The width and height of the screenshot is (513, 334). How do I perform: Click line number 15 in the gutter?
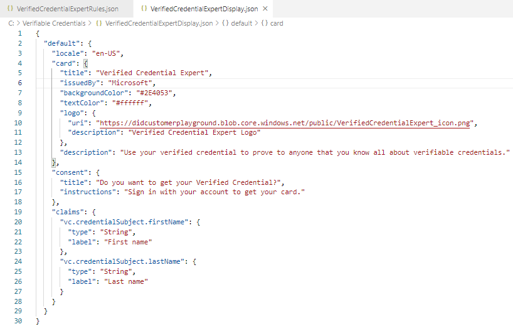19,173
